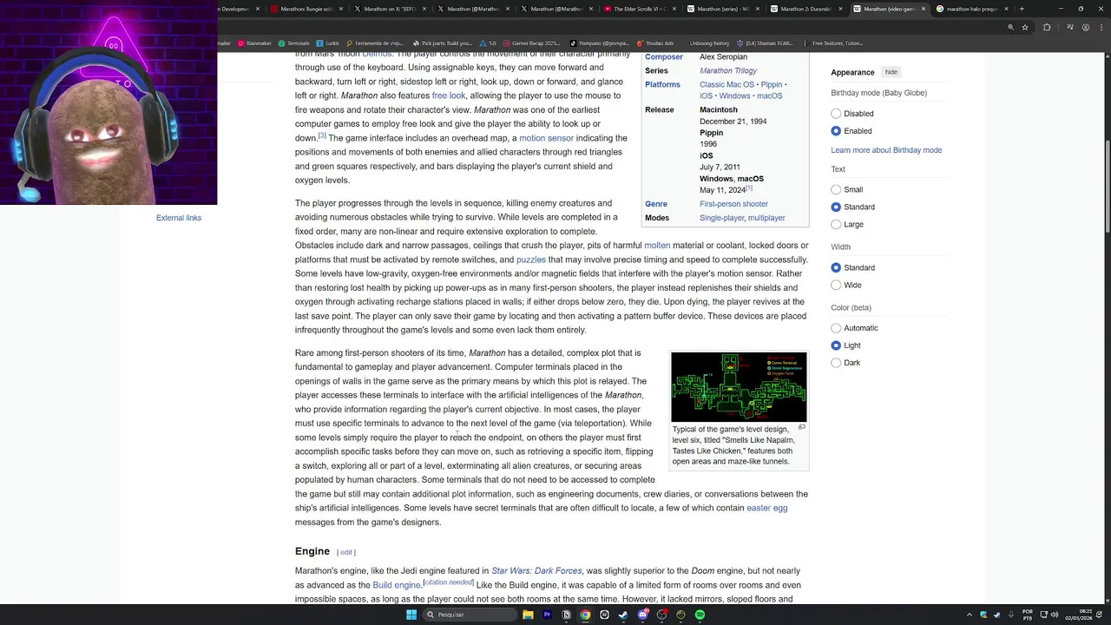Click the Pesquisar taskbar search box

470,615
